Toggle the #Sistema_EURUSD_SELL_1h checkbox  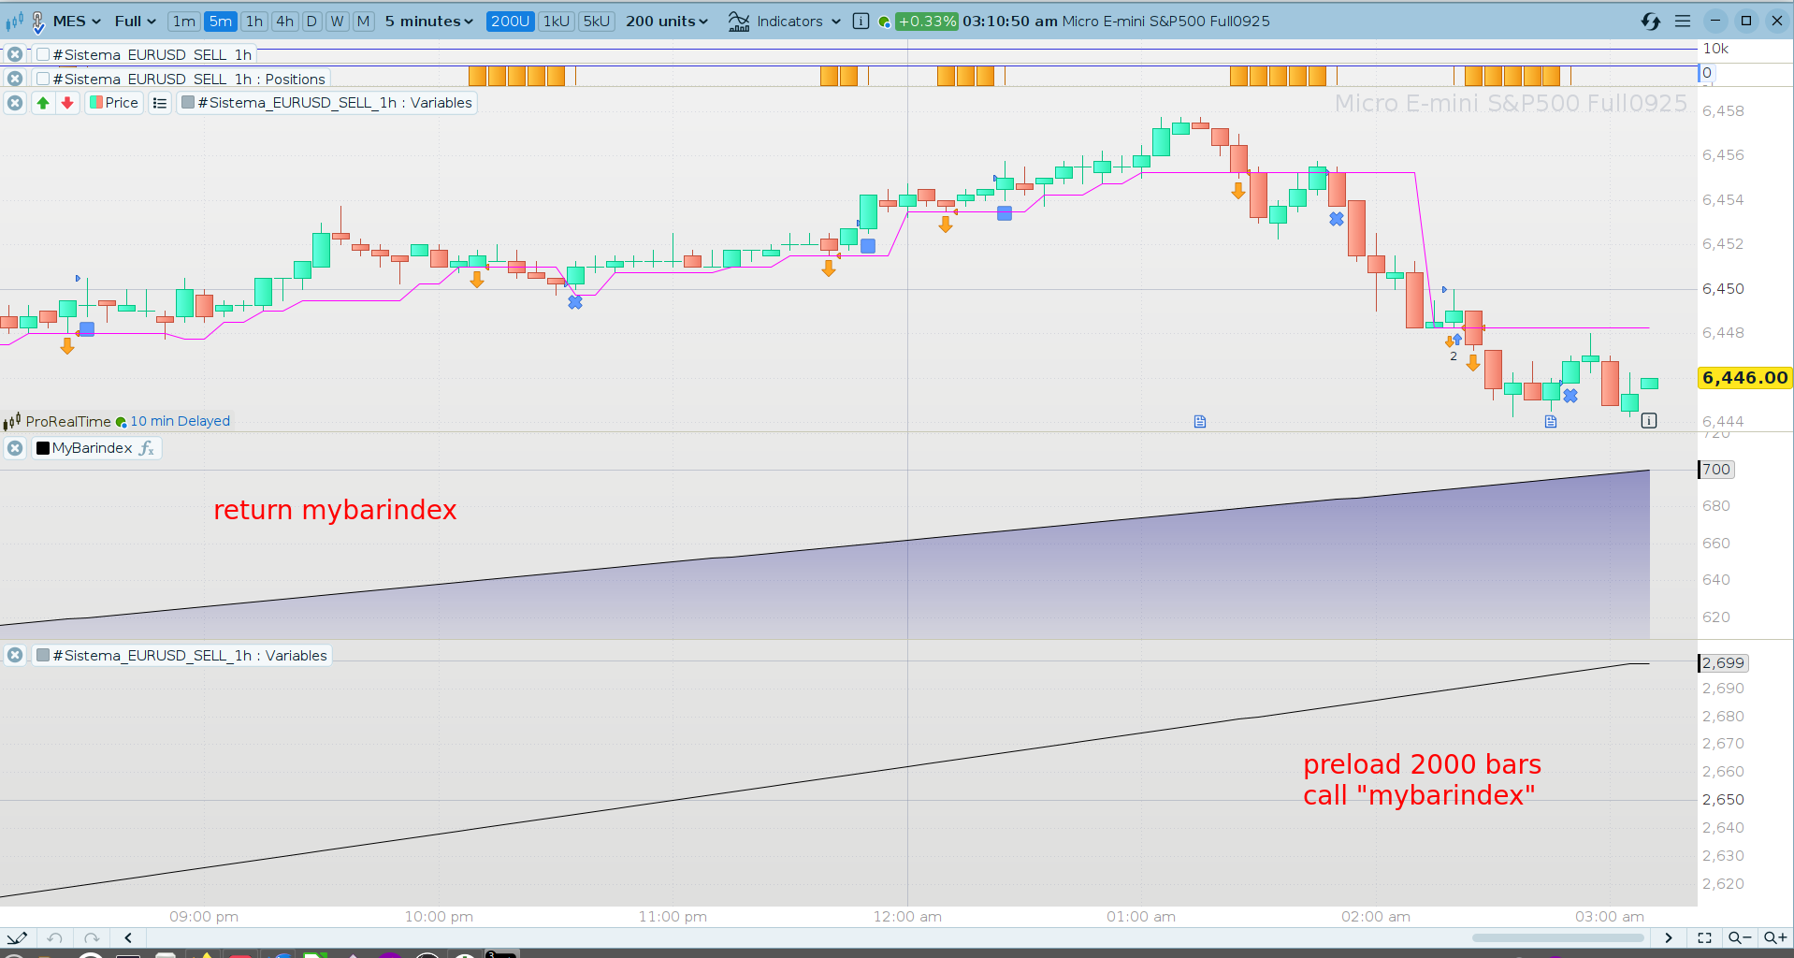43,54
